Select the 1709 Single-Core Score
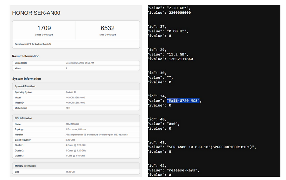This screenshot has width=286, height=180. coord(44,28)
